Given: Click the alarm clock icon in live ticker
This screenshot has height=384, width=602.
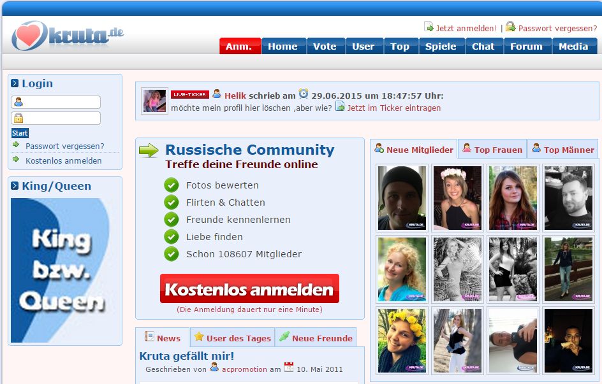Looking at the screenshot, I should (x=304, y=94).
